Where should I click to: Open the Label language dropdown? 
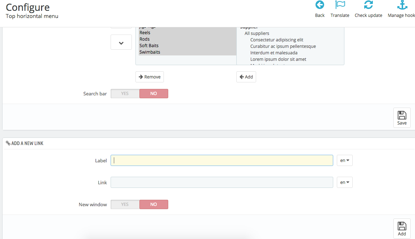tap(345, 161)
